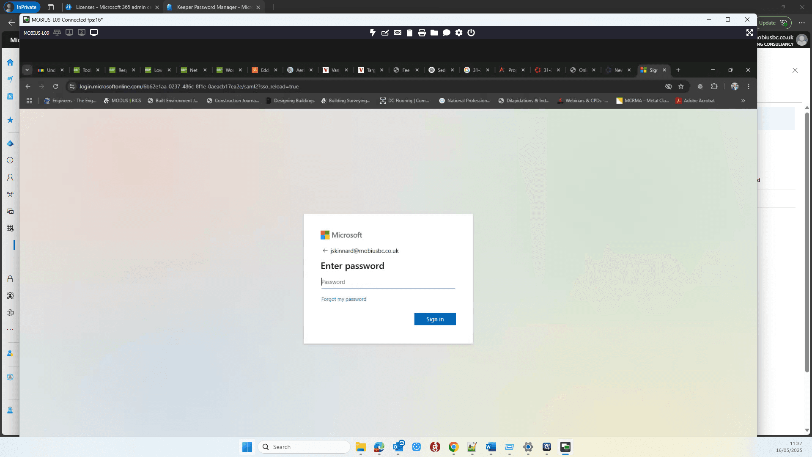Show all ellipsis in admin sidebar

pyautogui.click(x=10, y=330)
